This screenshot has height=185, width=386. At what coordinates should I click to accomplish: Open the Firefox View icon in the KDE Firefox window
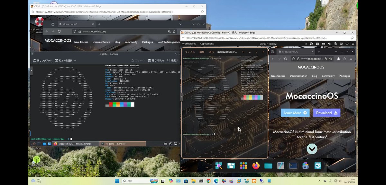coord(53,24)
